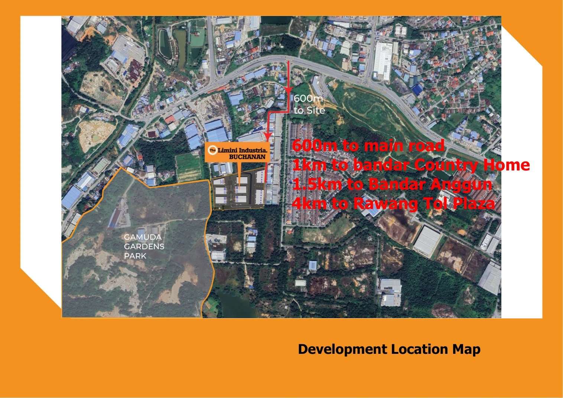Select the "4km to Rawang Tol Plaza" text
Viewport: 563px width, 398px height.
coord(394,203)
